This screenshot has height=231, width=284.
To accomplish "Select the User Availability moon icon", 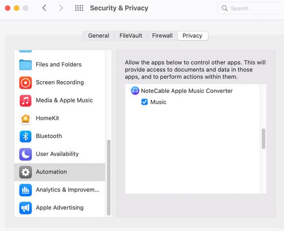I will point(25,154).
